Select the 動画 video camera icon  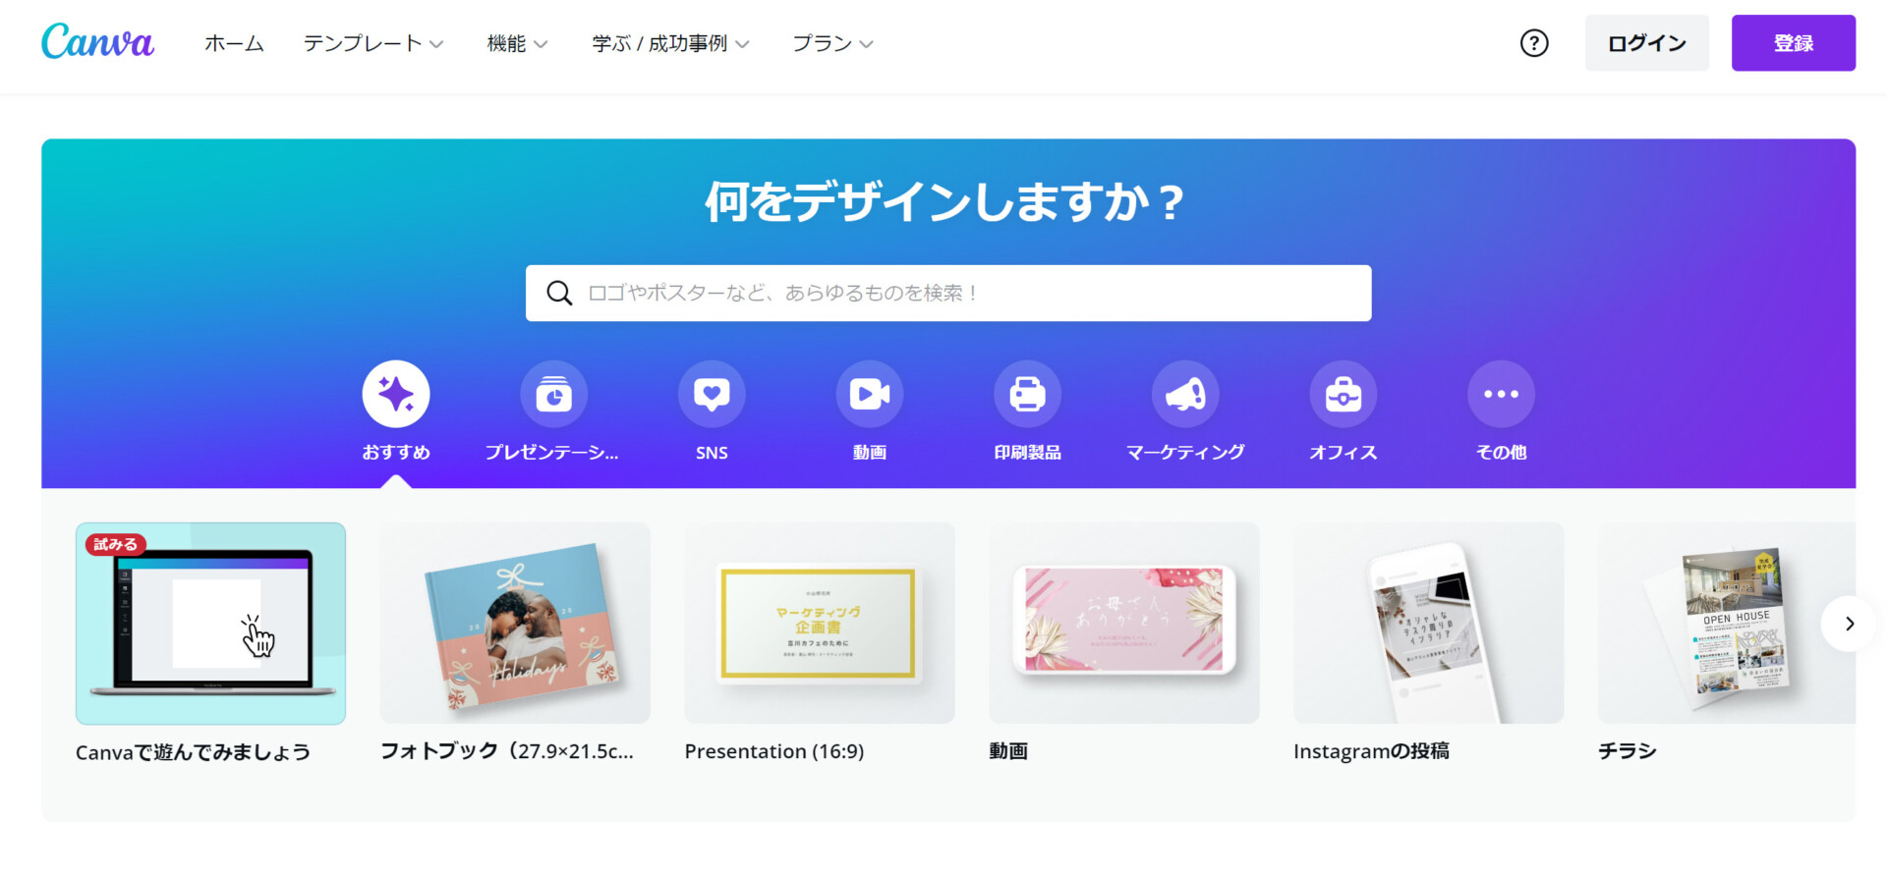click(x=870, y=394)
